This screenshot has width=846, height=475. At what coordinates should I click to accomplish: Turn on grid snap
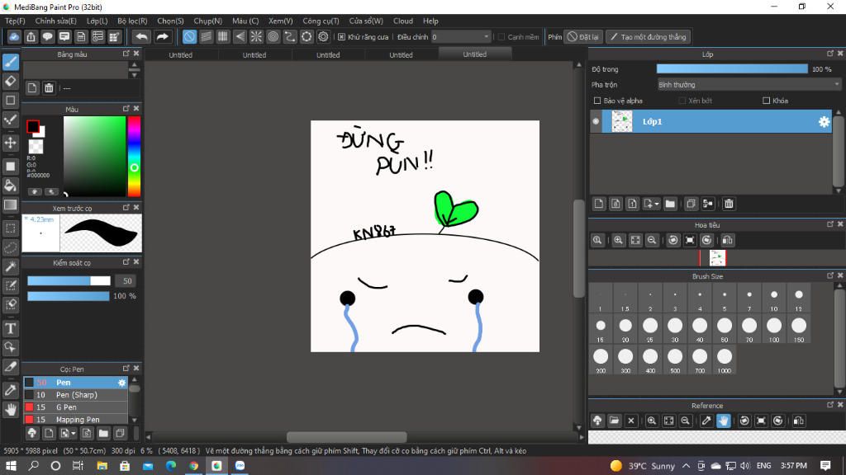(x=223, y=36)
